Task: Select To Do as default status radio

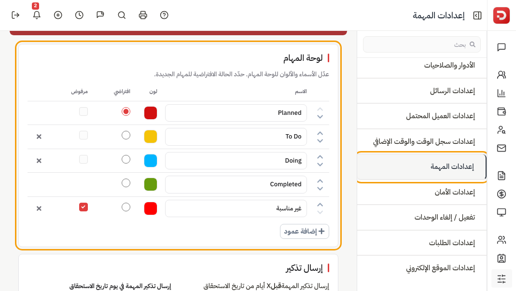Action: pos(126,135)
